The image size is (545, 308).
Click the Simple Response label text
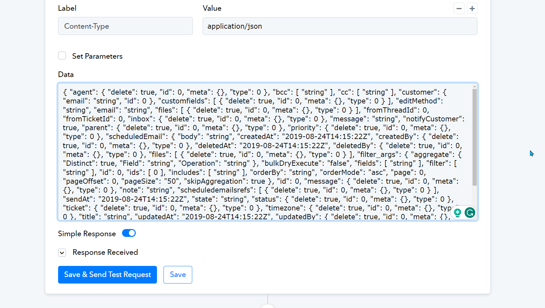pos(87,234)
